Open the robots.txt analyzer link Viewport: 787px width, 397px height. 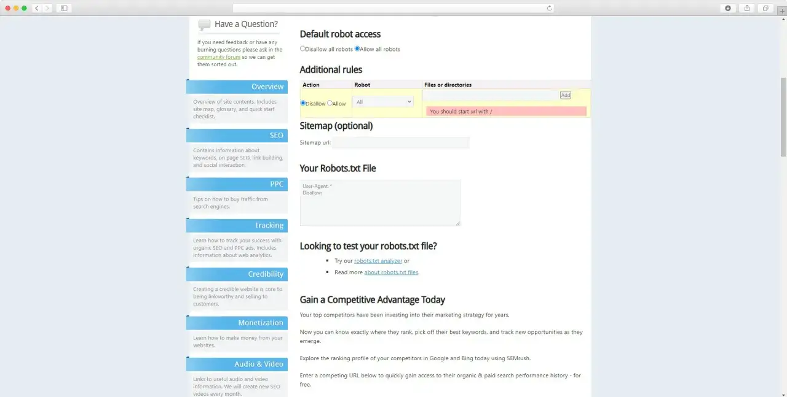click(378, 261)
